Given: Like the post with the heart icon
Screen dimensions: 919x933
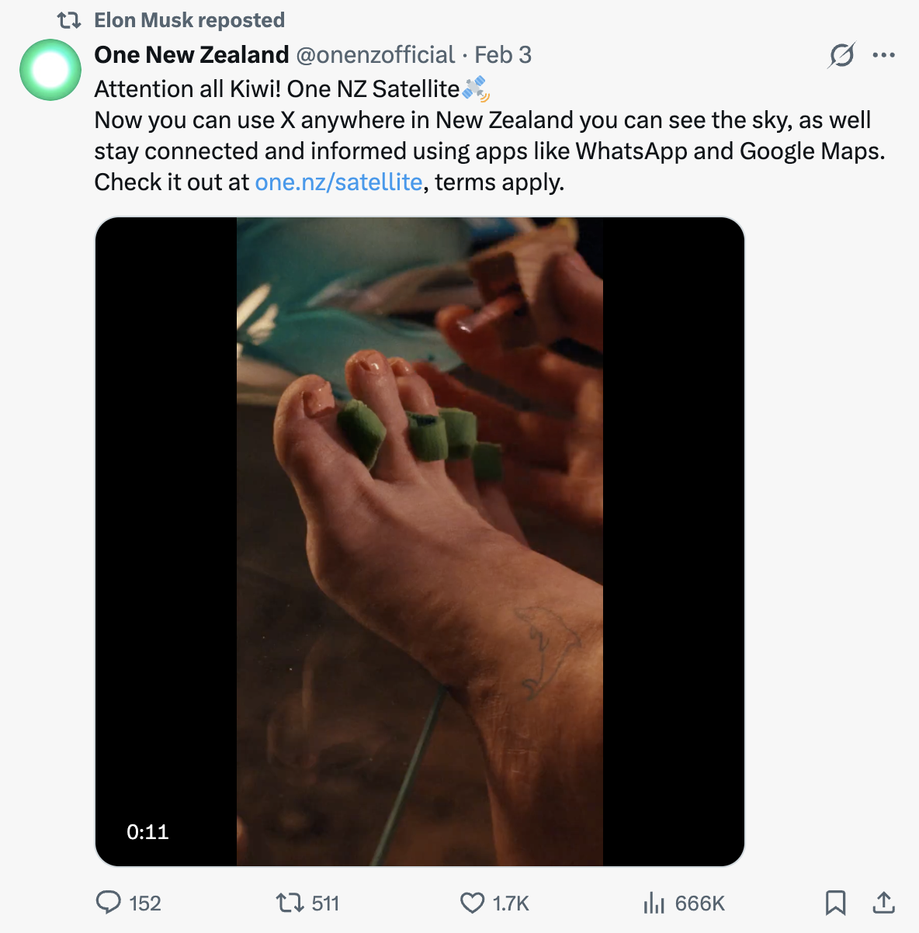Looking at the screenshot, I should point(472,902).
